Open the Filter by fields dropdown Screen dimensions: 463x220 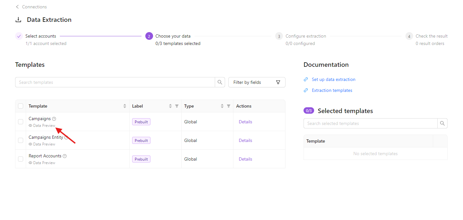pos(257,82)
